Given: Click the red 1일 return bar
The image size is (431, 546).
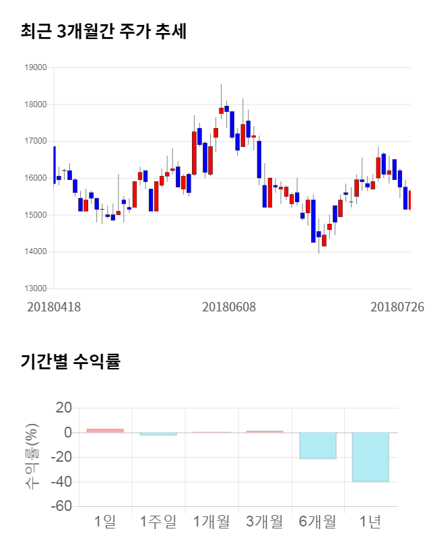Looking at the screenshot, I should click(105, 431).
